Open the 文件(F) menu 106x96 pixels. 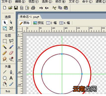point(7,1)
